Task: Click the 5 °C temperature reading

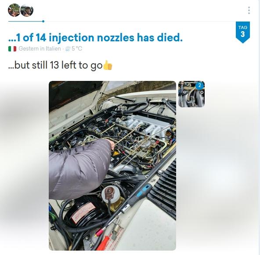Action: 77,49
